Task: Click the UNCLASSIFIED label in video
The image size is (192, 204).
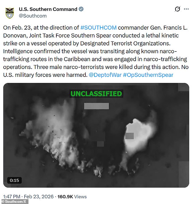Action: 96,94
